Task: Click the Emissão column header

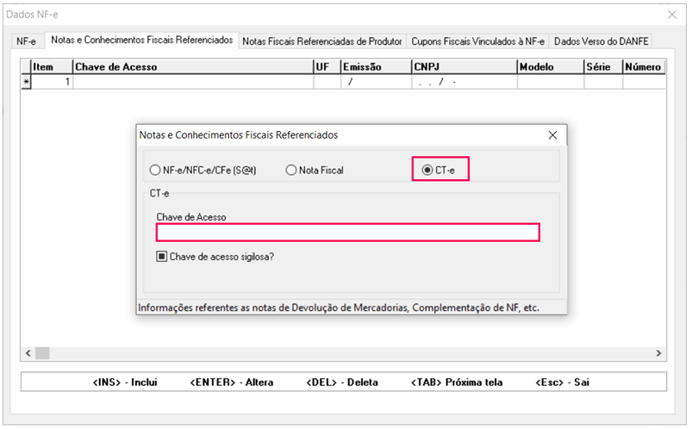Action: click(x=375, y=67)
